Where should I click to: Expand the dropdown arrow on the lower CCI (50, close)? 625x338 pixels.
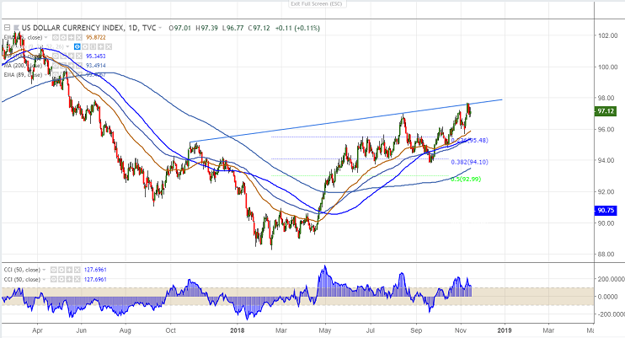pos(45,279)
